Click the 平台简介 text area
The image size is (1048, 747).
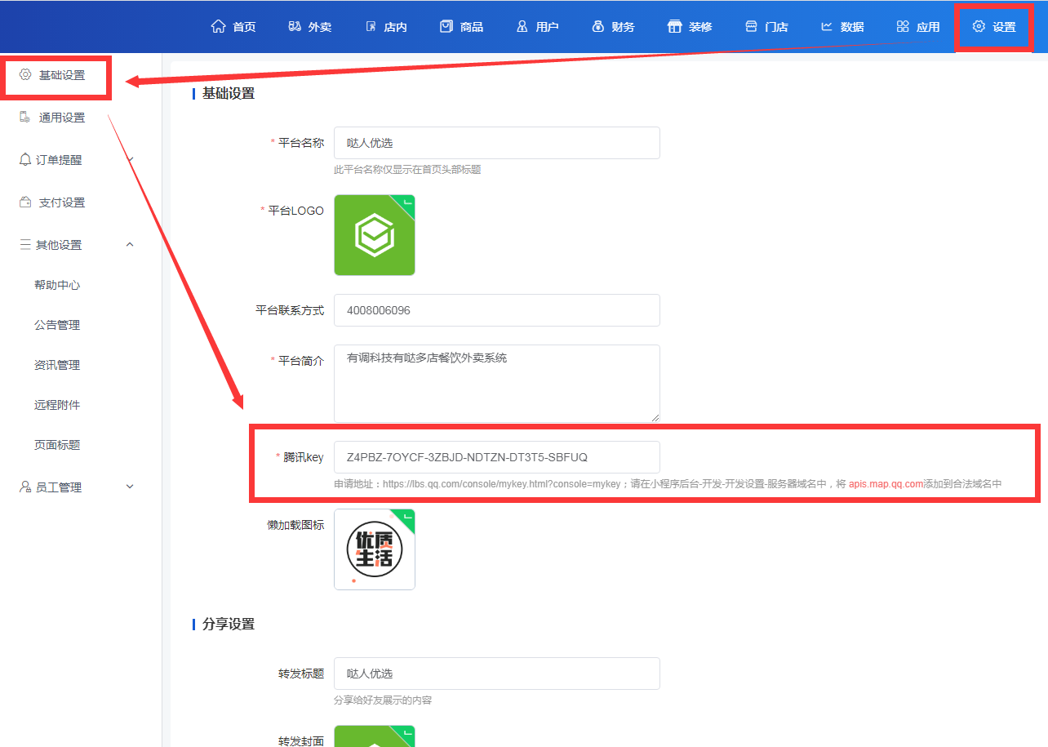497,383
